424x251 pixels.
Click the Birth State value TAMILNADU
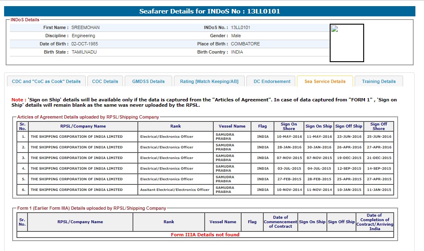(84, 52)
